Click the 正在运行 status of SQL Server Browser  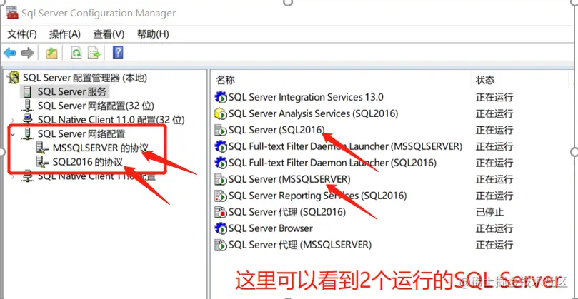pos(494,228)
